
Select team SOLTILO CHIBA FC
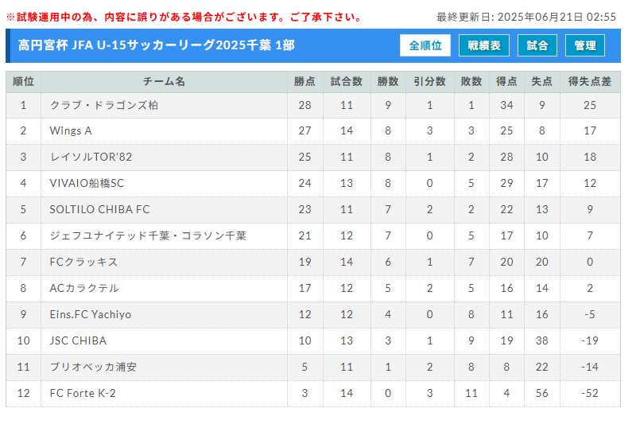[x=100, y=209]
